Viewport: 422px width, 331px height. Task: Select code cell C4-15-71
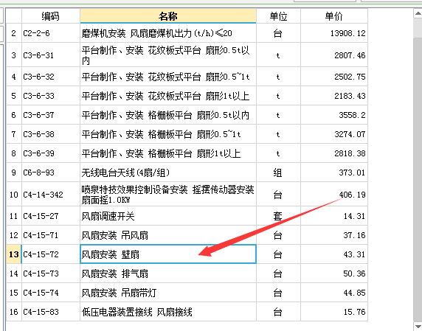(x=51, y=235)
